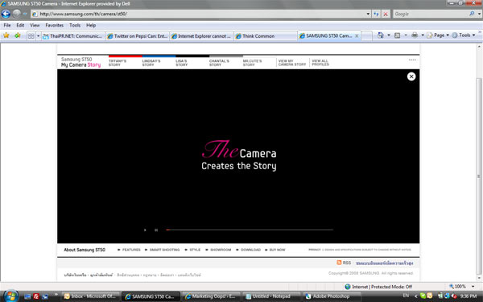Open the Print dropdown arrow
The width and height of the screenshot is (483, 302).
[423, 35]
